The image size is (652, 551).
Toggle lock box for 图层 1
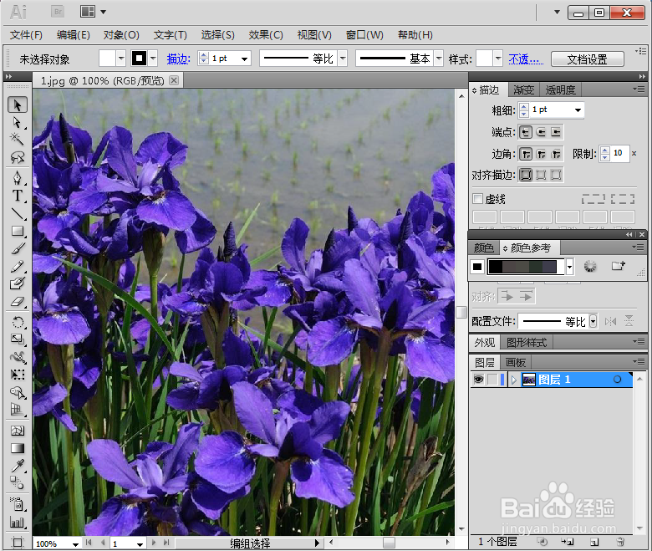[492, 380]
